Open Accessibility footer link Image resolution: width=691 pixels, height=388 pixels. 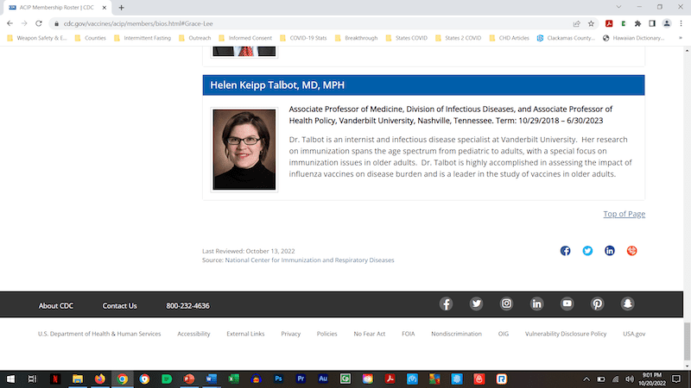(x=193, y=334)
